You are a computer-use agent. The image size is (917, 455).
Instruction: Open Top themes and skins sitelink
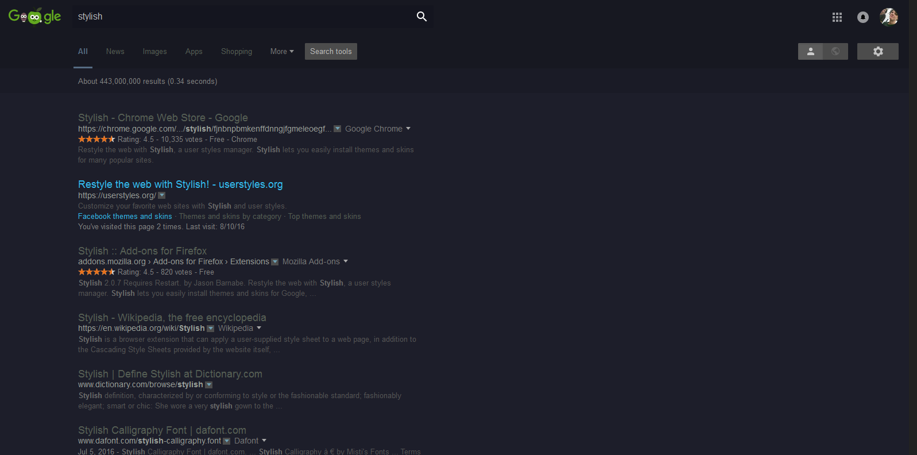[324, 217]
